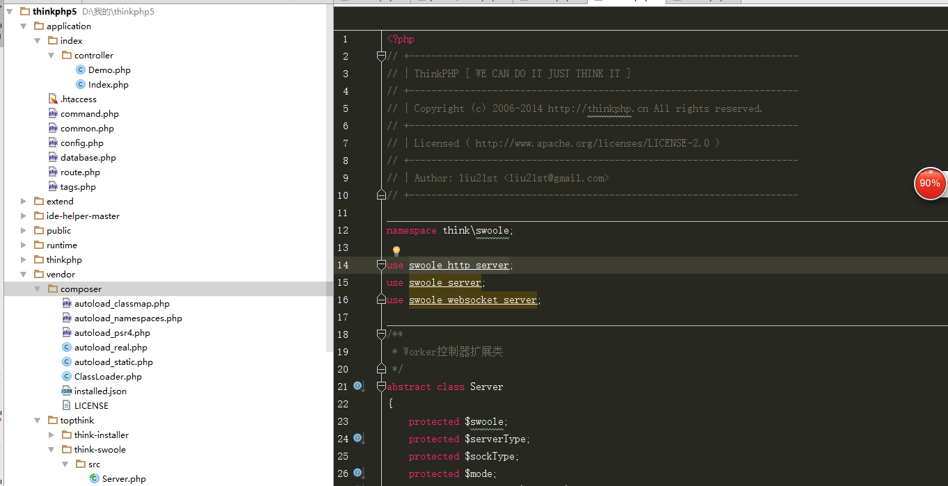Click the installed.json file icon
The height and width of the screenshot is (486, 948).
67,391
